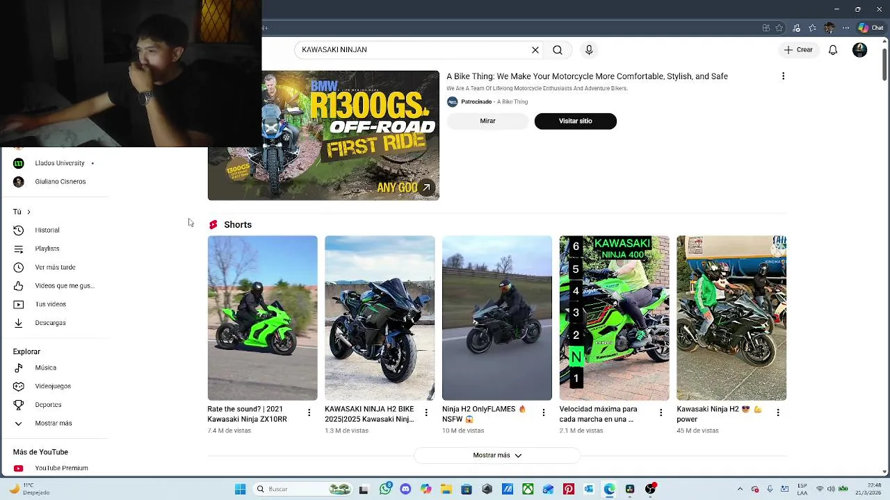Screen dimensions: 890x500
Task: Open Videojuegos under Explorar
Action: [x=54, y=386]
